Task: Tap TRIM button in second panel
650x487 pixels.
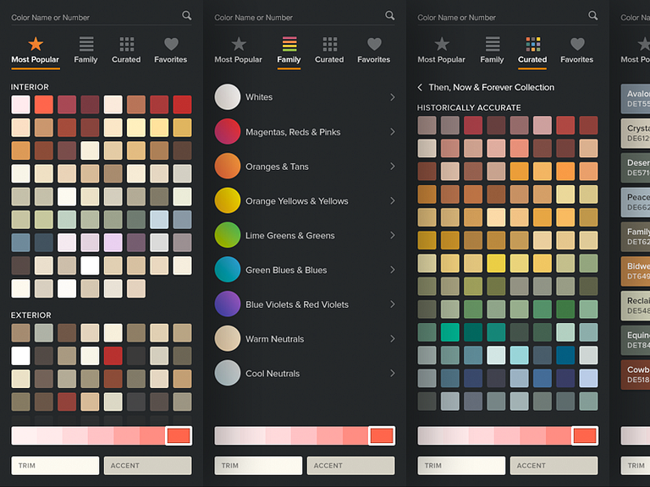Action: [258, 466]
